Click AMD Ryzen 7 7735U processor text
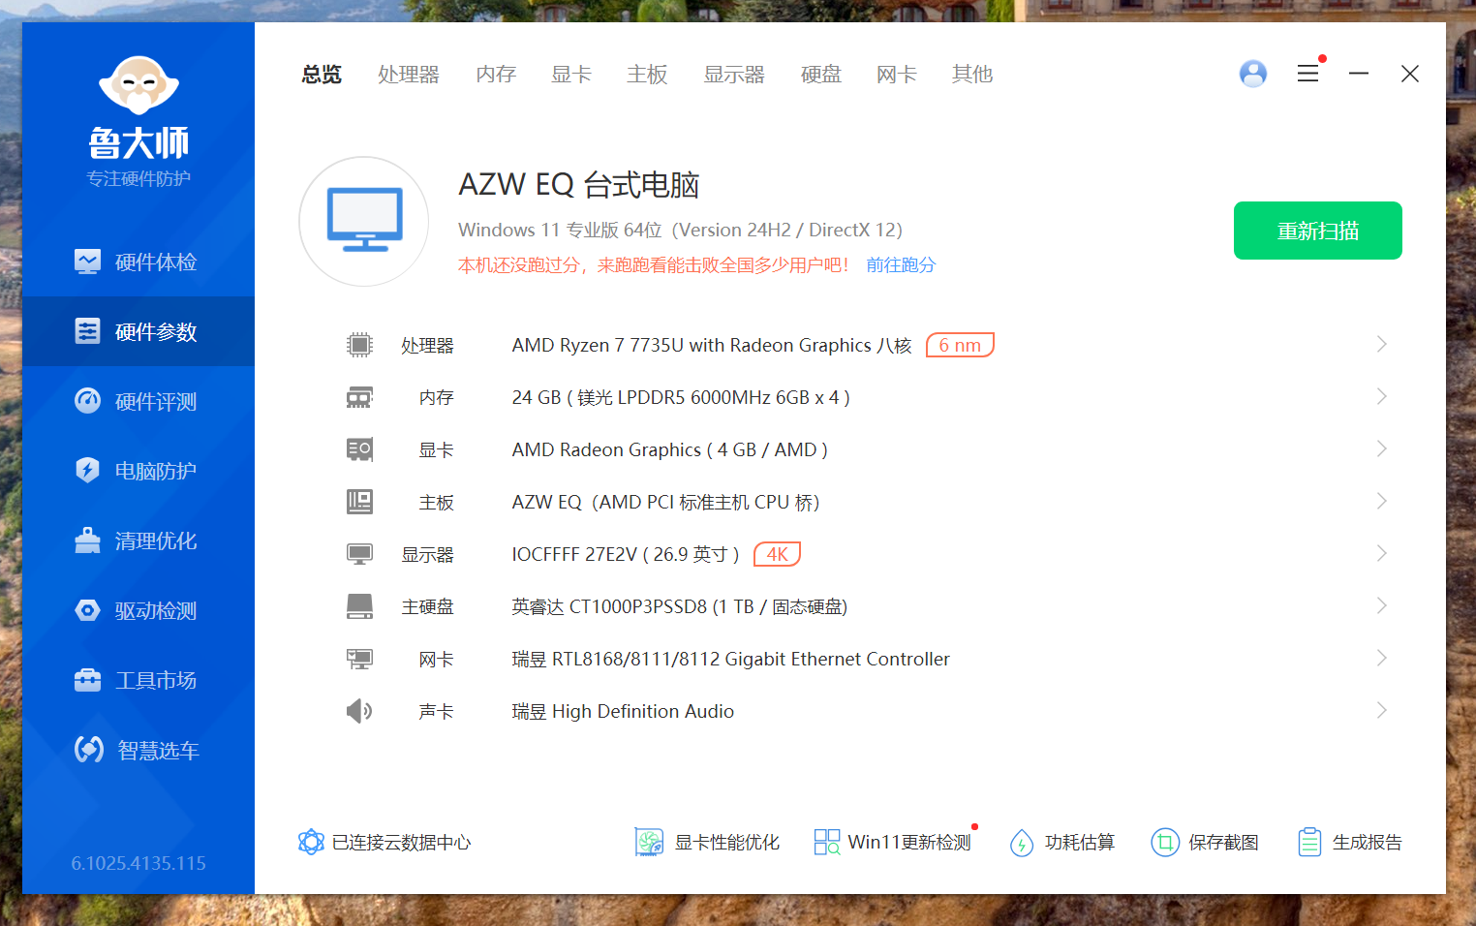The image size is (1476, 926). click(712, 345)
